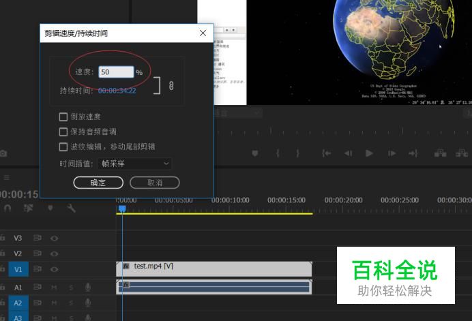Click the Lift button in monitor
Screen dimensions: 472x321
coord(440,153)
